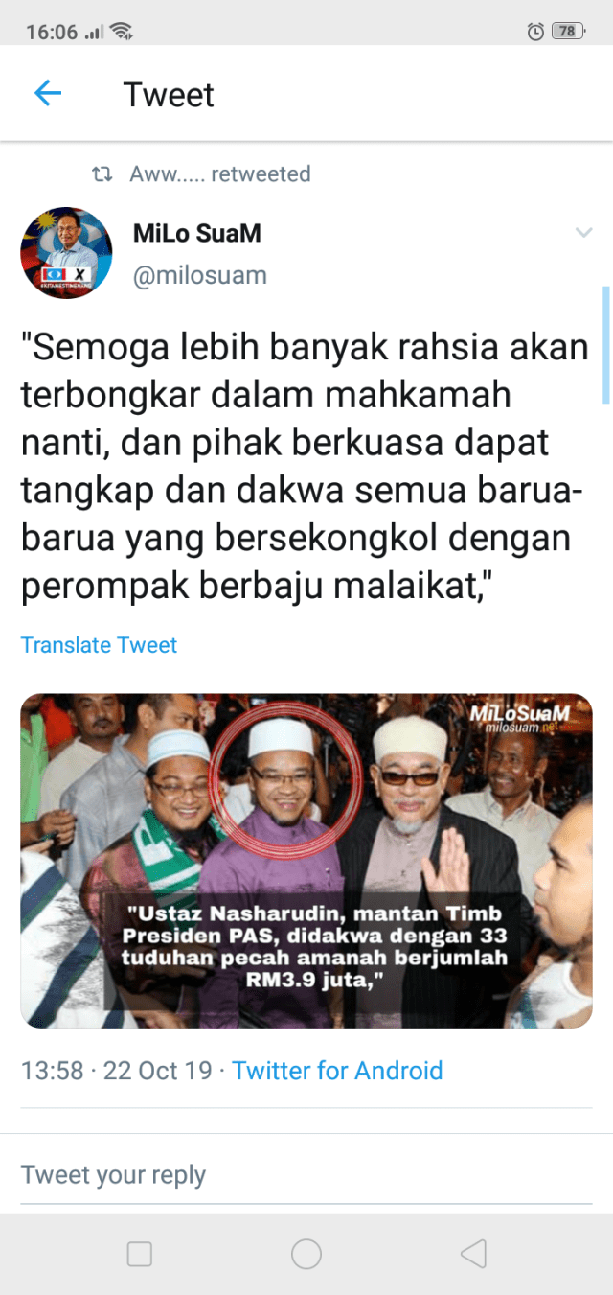Screen dimensions: 613x1295
Task: Click the blue scrollbar indicator
Action: coord(605,344)
